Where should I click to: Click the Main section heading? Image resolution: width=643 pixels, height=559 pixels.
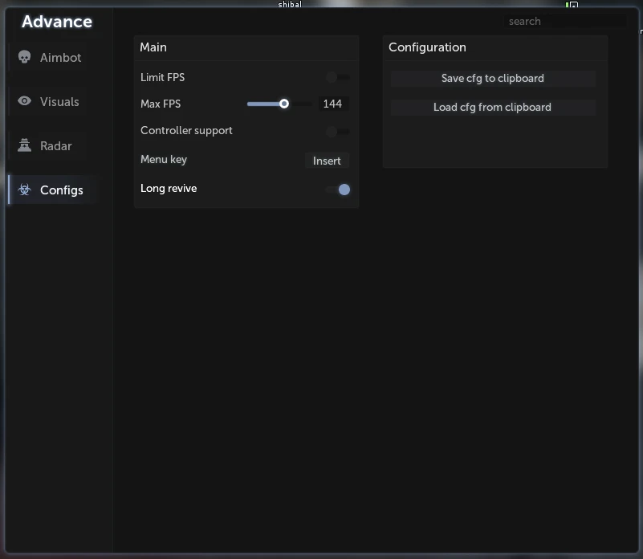[153, 47]
